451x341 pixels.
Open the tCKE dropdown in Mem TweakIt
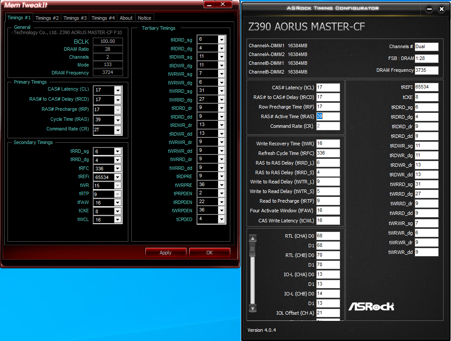click(x=118, y=211)
